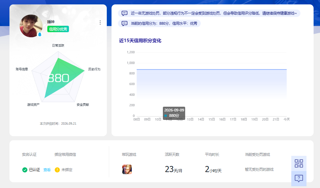Viewport: 320px width, 188px height.
Task: Click the 今天 tick on chart axis
Action: click(287, 119)
